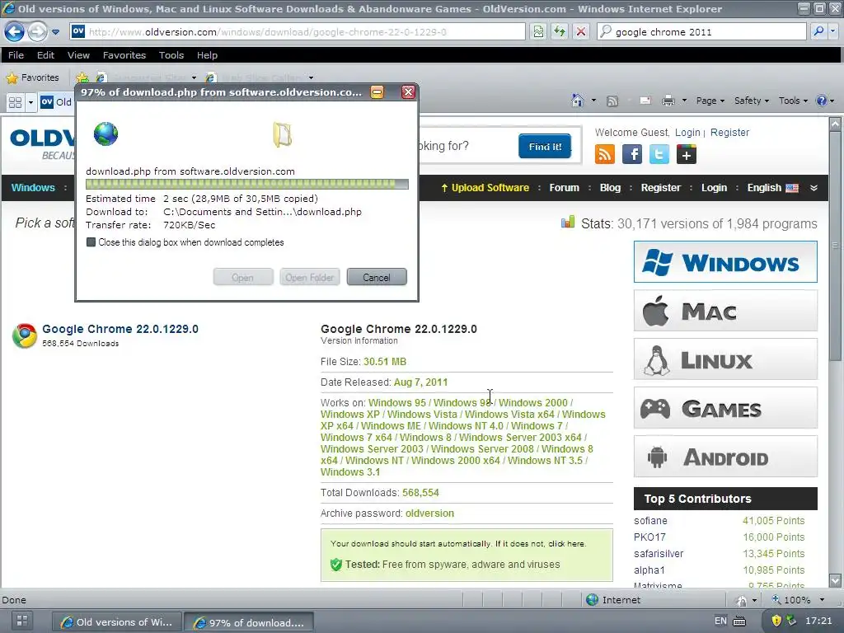844x633 pixels.
Task: Click the browser Back arrow button
Action: coord(15,32)
